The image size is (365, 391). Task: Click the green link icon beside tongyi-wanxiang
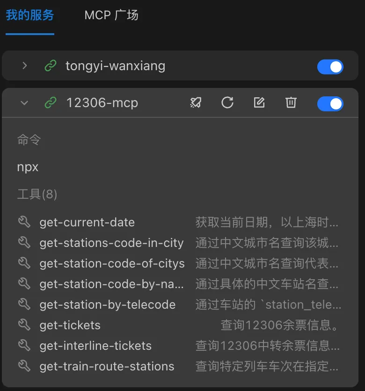point(51,66)
